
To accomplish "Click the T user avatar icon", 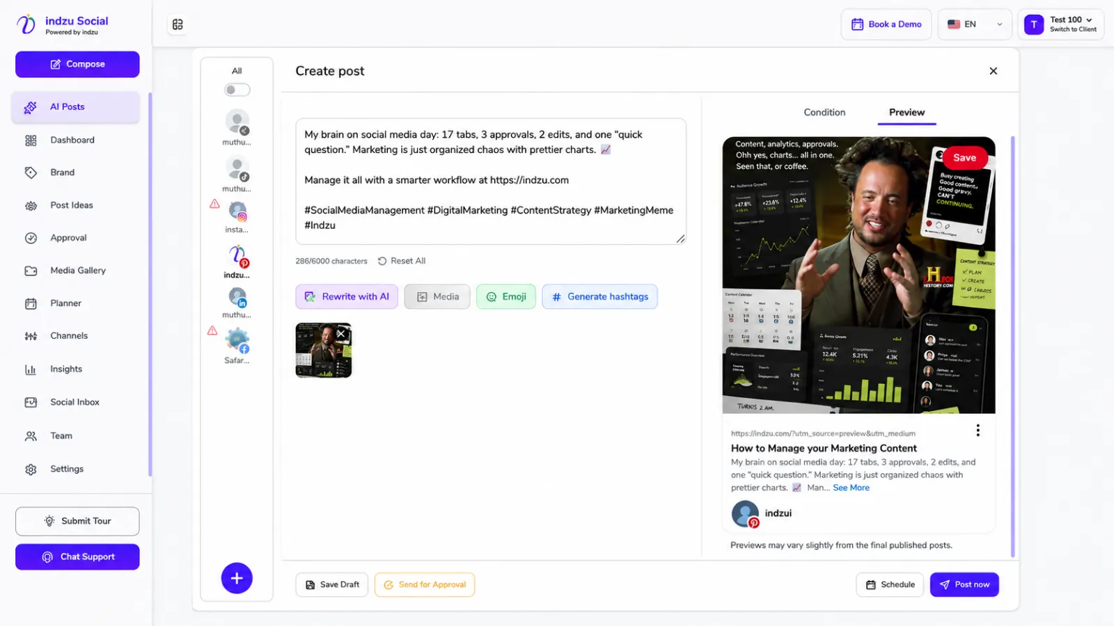I will point(1034,24).
